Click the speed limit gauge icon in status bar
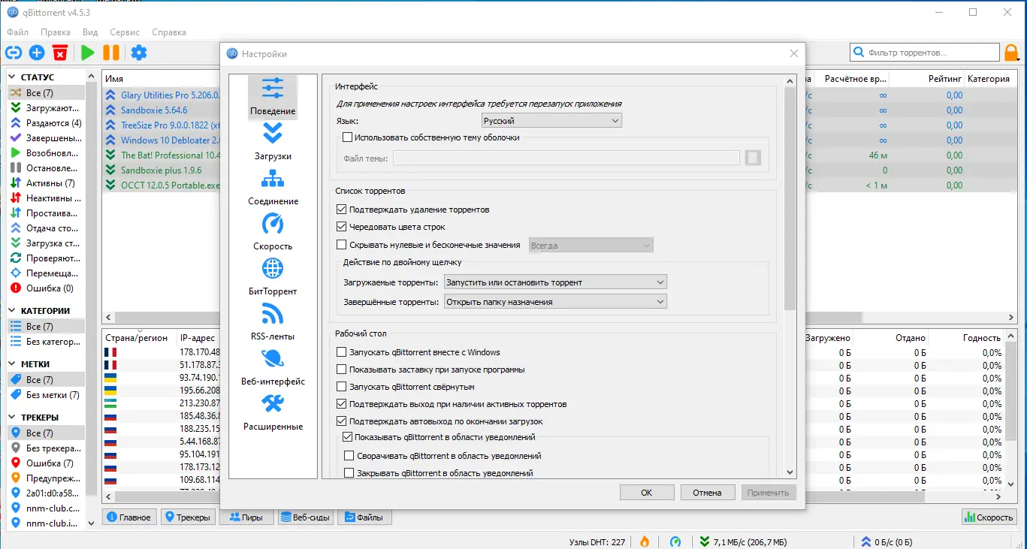This screenshot has width=1027, height=549. (x=675, y=541)
